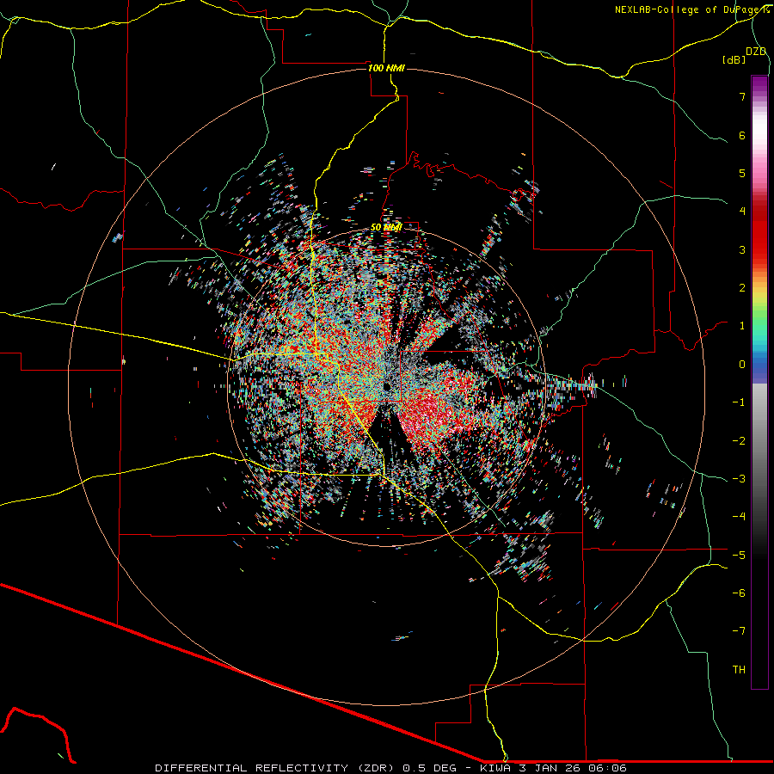The width and height of the screenshot is (774, 774).
Task: Click the '4' tick label on color scale
Action: 742,212
